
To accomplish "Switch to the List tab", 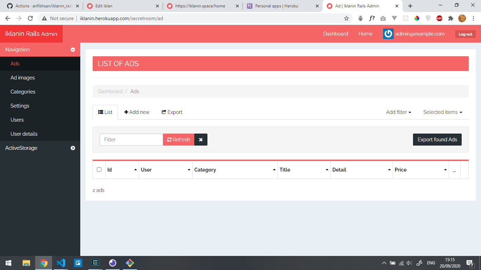I will click(x=105, y=112).
